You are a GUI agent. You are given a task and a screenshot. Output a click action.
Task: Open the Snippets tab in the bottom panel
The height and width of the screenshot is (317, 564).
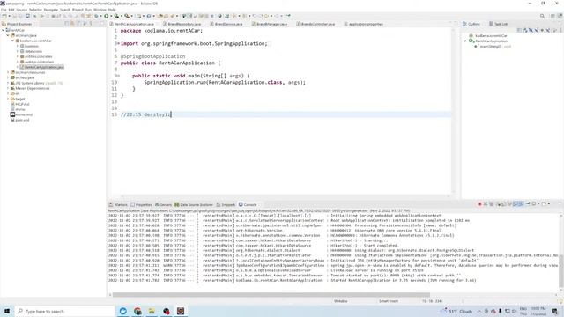pos(226,204)
